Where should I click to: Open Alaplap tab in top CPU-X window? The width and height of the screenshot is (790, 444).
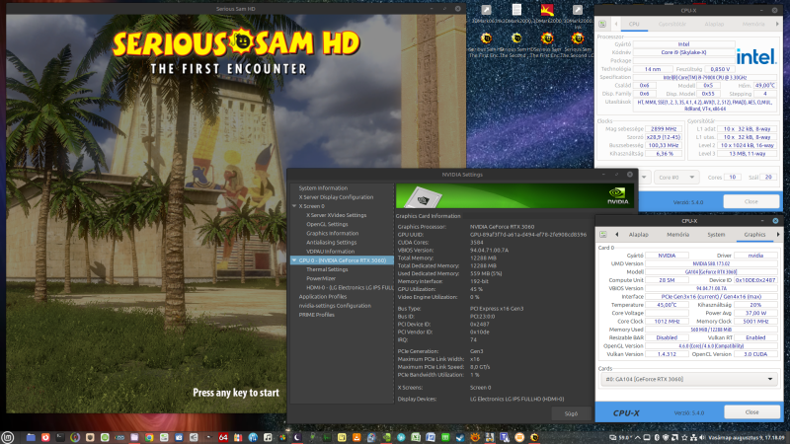(714, 24)
